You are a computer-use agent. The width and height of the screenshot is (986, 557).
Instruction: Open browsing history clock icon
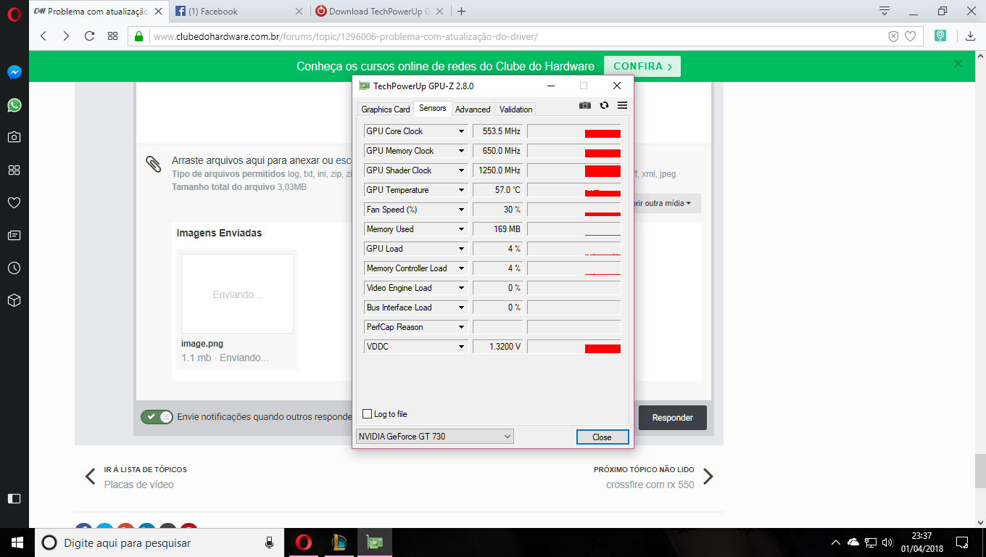point(14,268)
